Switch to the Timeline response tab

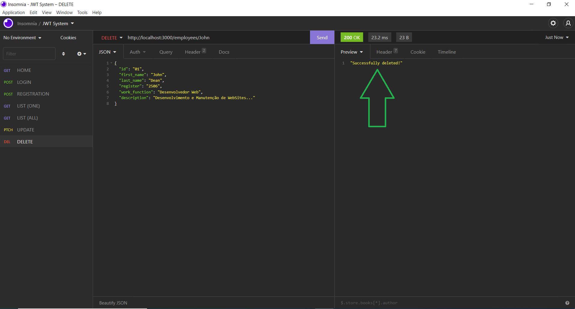tap(447, 52)
